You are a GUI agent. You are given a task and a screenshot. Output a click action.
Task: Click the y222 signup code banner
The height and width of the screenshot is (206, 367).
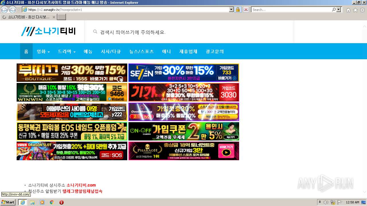click(72, 112)
